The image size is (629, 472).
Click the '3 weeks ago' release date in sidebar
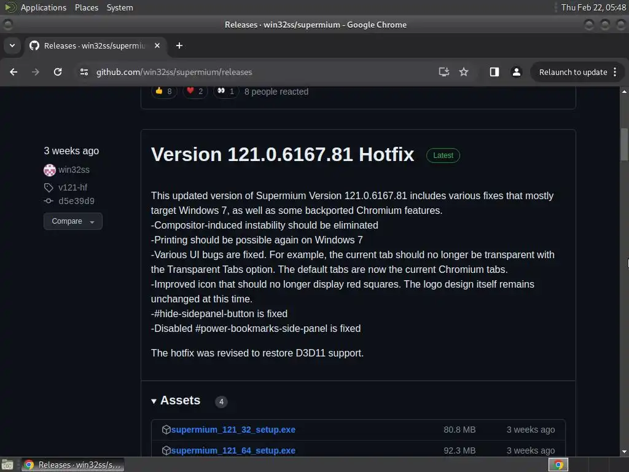(71, 151)
